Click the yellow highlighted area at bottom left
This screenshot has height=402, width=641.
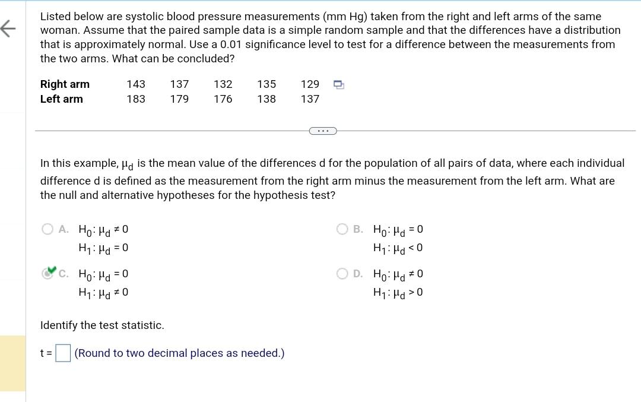coord(12,361)
